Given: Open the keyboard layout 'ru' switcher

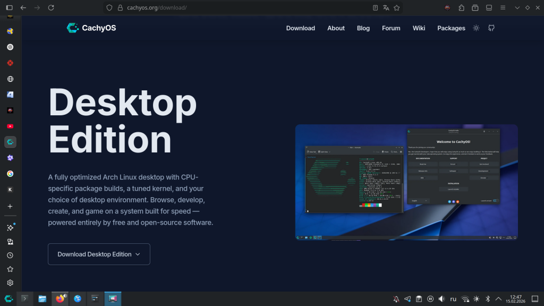Looking at the screenshot, I should pyautogui.click(x=453, y=299).
